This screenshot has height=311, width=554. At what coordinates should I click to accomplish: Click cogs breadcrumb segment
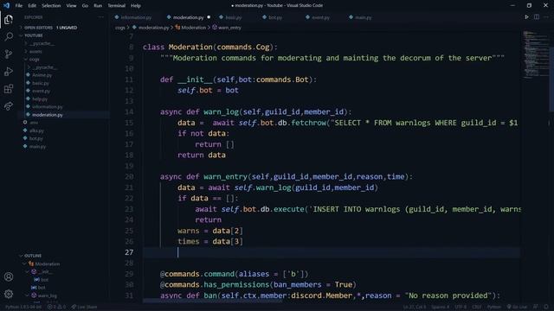120,28
